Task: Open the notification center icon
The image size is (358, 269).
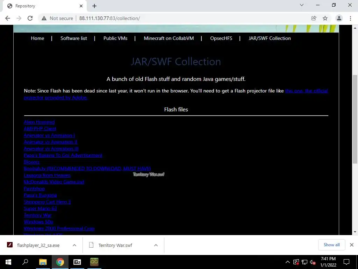Action: point(346,262)
